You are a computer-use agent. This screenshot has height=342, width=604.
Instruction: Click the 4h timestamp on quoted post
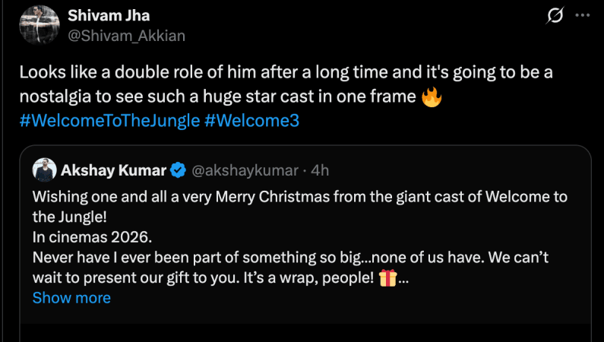319,170
